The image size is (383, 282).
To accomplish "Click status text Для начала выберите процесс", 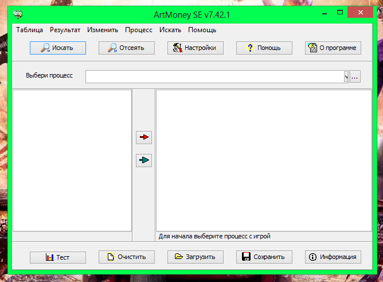I will pos(214,236).
